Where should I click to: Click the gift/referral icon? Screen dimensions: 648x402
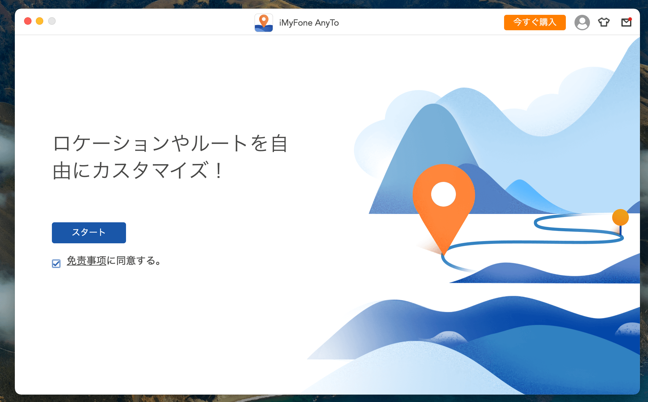coord(604,22)
